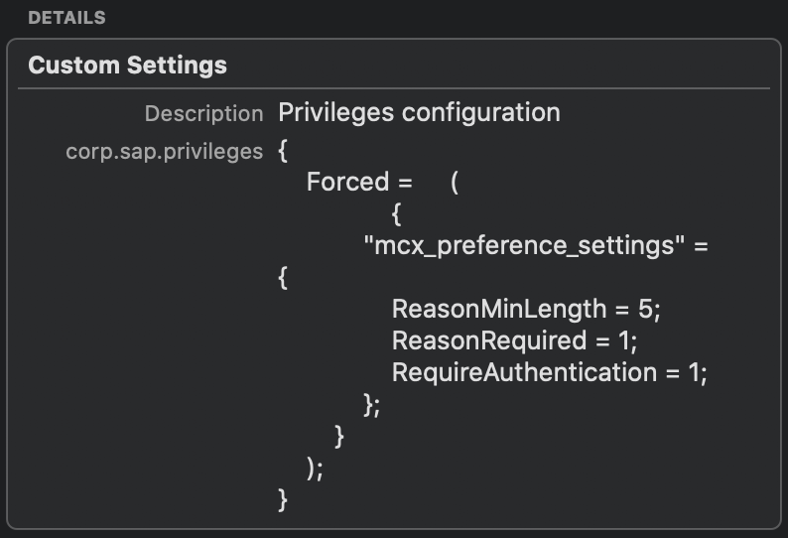This screenshot has width=788, height=538.
Task: Click the closing brace above );
Action: coord(339,437)
